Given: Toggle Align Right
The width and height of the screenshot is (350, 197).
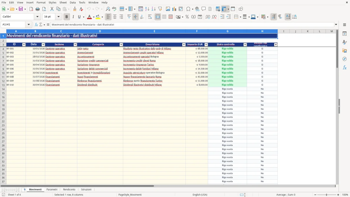Looking at the screenshot, I should (121, 17).
